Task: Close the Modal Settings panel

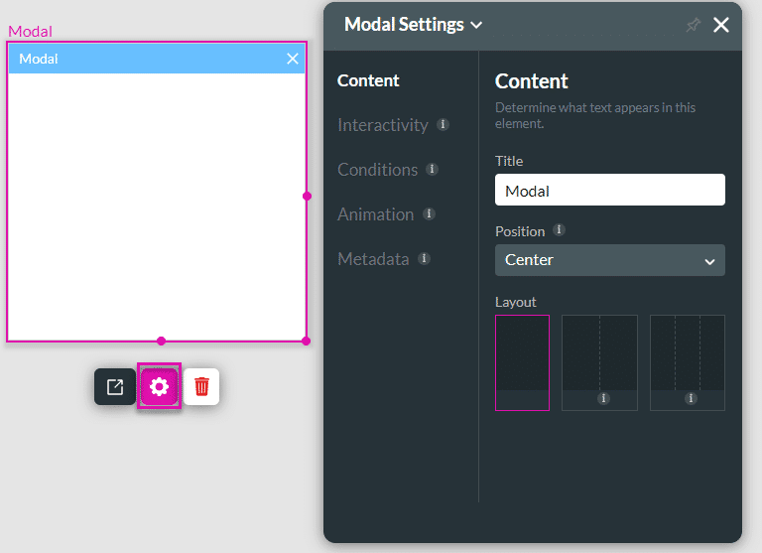Action: pos(721,26)
